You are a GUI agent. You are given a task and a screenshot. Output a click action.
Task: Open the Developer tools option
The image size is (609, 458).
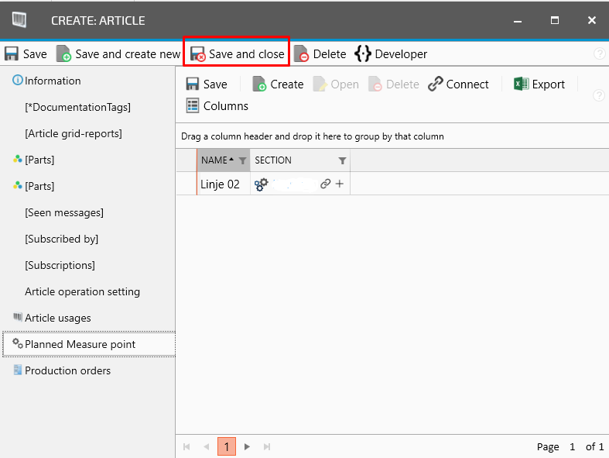pyautogui.click(x=391, y=54)
